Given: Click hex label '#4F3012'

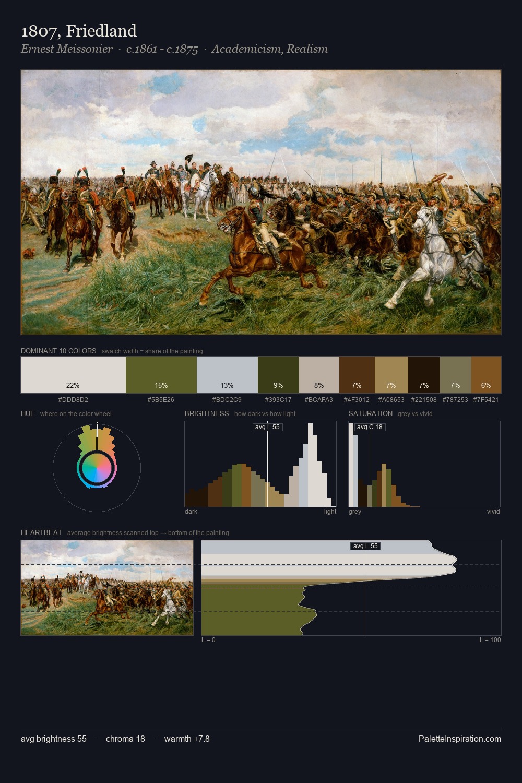Looking at the screenshot, I should click(x=357, y=400).
